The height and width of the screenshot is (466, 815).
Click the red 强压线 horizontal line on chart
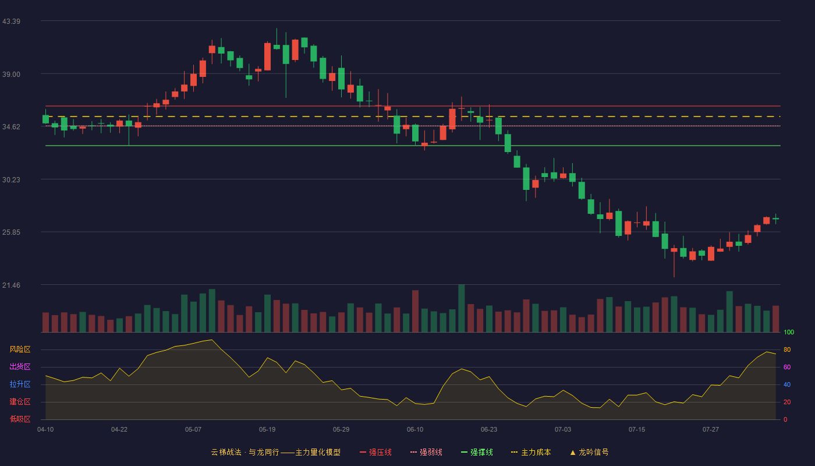click(x=413, y=106)
